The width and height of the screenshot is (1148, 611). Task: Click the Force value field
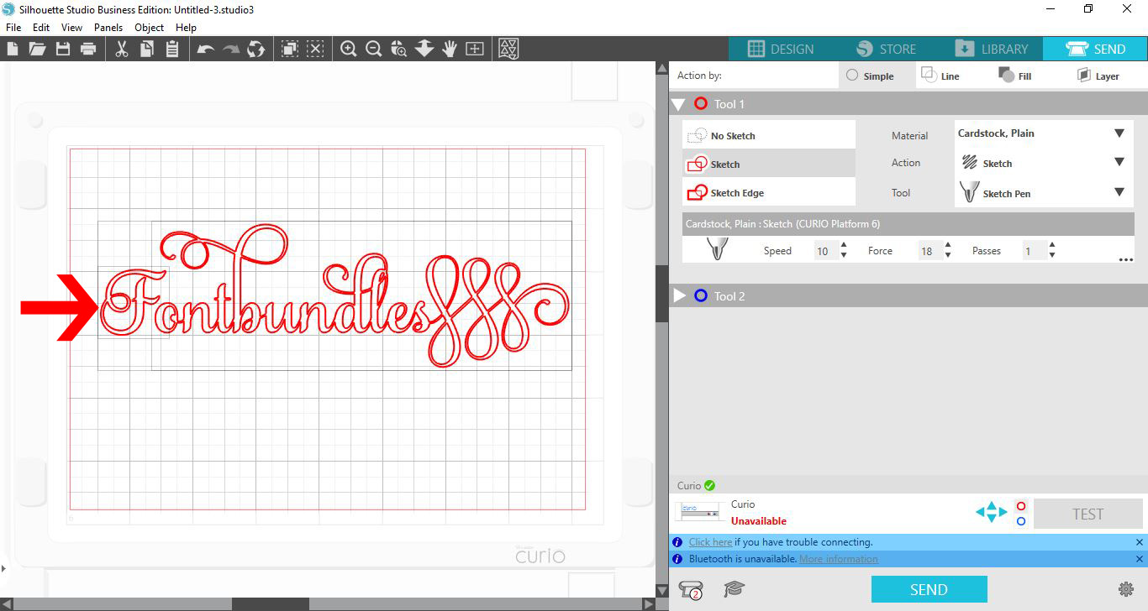[929, 251]
